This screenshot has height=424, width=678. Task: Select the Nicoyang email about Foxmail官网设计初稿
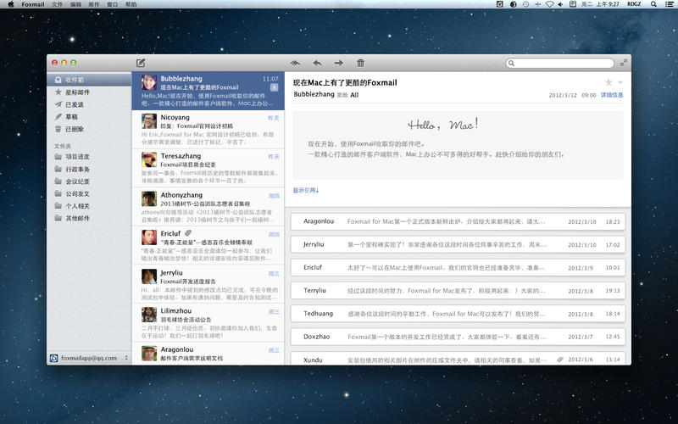208,130
